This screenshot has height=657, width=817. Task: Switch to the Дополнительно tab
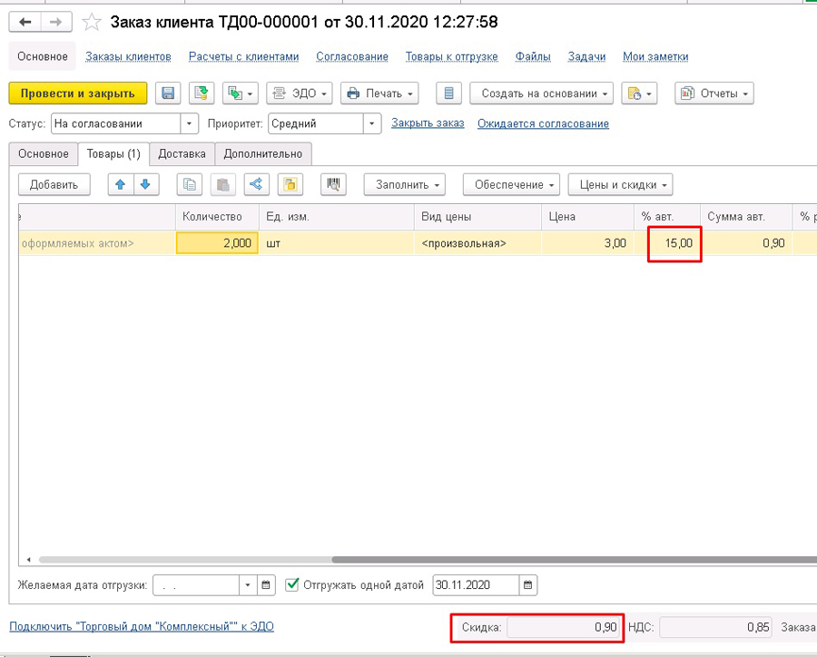pos(263,154)
